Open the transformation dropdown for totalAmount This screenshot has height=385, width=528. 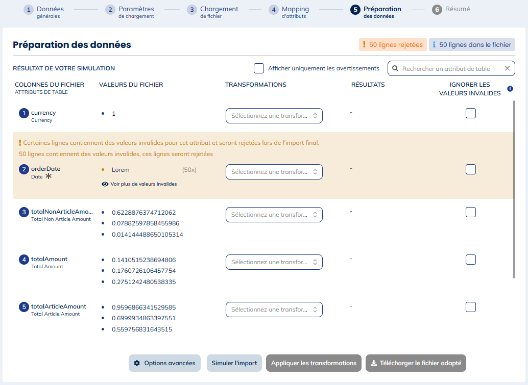click(274, 262)
